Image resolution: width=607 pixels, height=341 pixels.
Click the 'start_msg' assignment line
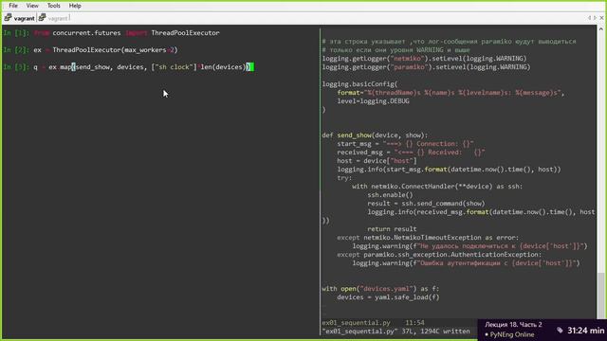(x=405, y=144)
